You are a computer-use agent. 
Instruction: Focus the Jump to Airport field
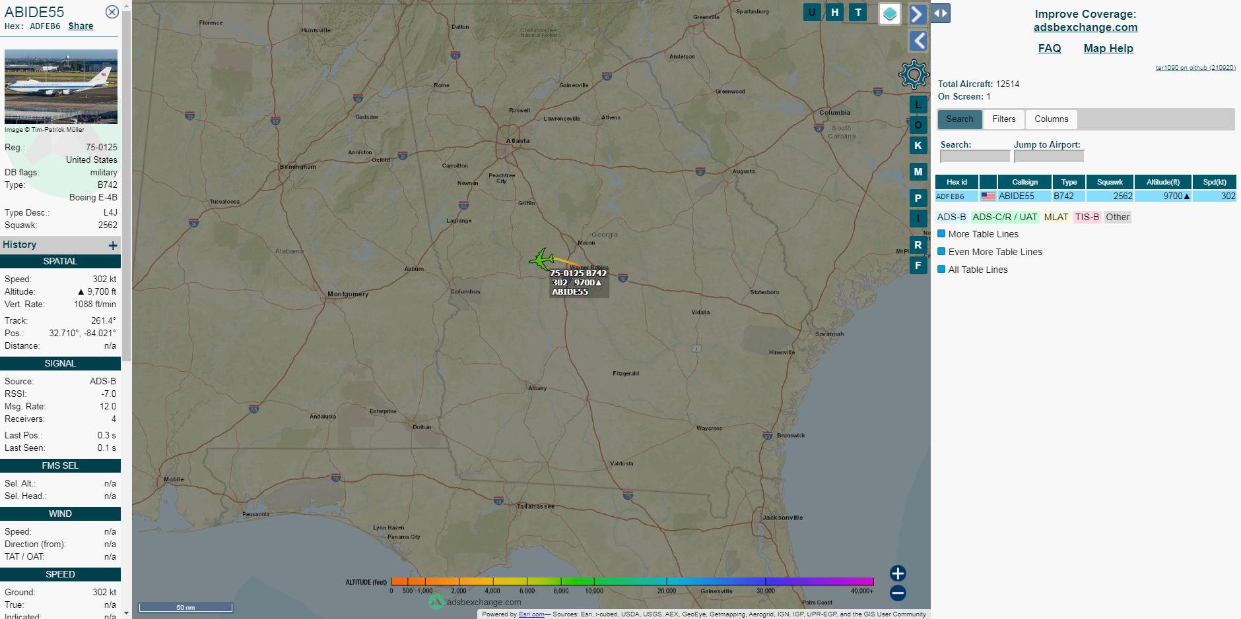pos(1049,156)
